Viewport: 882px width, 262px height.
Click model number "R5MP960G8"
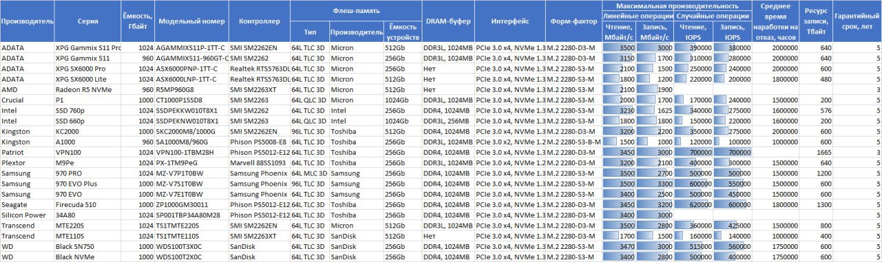(x=192, y=90)
